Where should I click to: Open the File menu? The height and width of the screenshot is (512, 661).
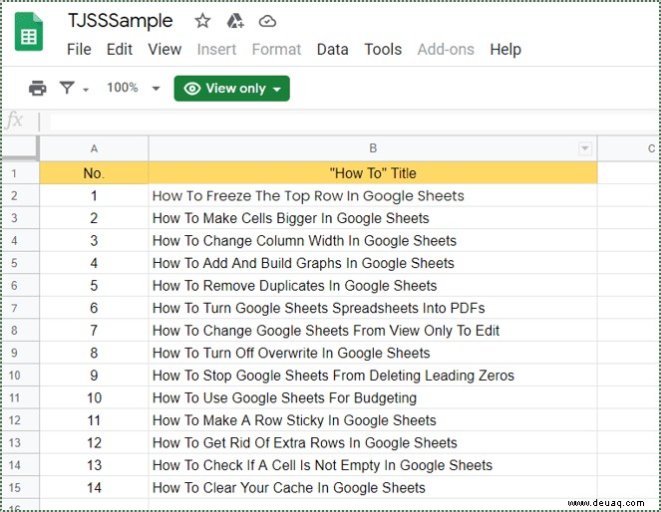tap(79, 49)
